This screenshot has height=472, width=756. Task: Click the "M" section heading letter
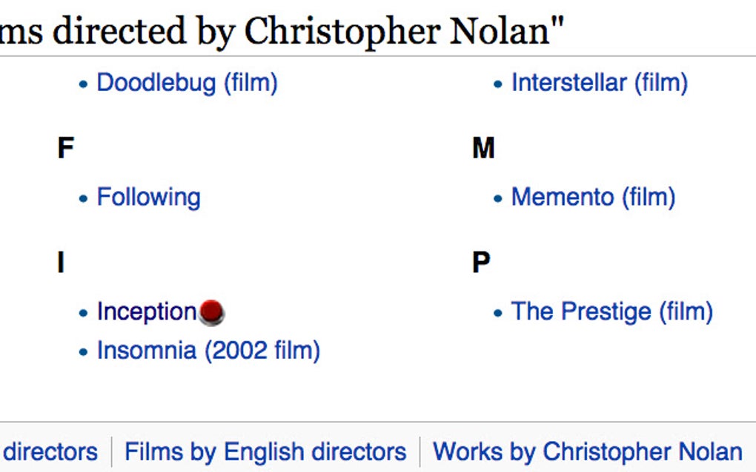coord(483,149)
